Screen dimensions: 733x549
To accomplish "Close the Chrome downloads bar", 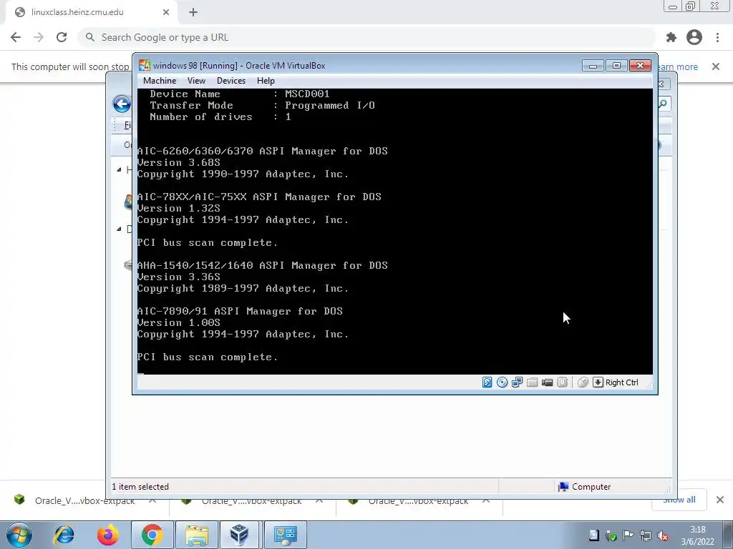I will point(720,500).
